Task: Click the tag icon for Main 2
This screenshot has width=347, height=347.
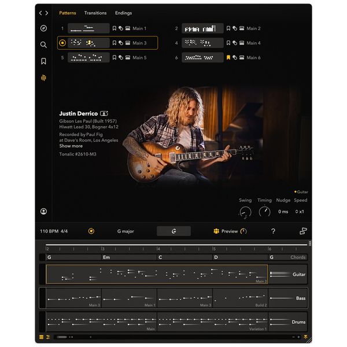Action: click(235, 28)
